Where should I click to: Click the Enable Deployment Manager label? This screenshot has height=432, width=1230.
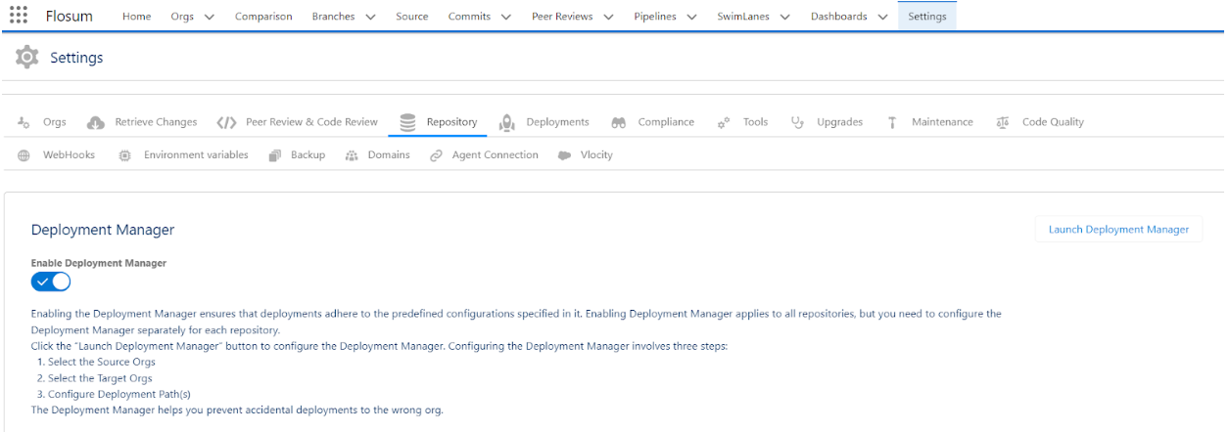[x=99, y=263]
